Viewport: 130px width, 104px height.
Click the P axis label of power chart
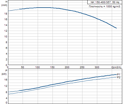click(6, 70)
